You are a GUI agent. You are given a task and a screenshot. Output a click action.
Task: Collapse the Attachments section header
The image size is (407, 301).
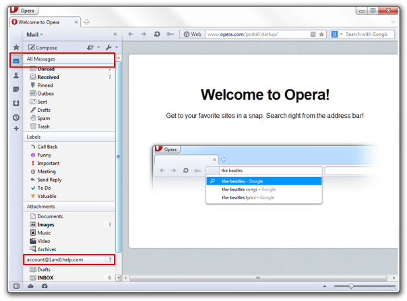point(69,207)
